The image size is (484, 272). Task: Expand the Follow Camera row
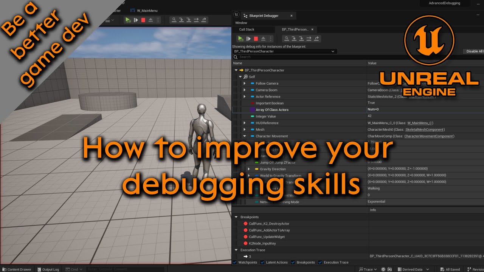pos(244,83)
